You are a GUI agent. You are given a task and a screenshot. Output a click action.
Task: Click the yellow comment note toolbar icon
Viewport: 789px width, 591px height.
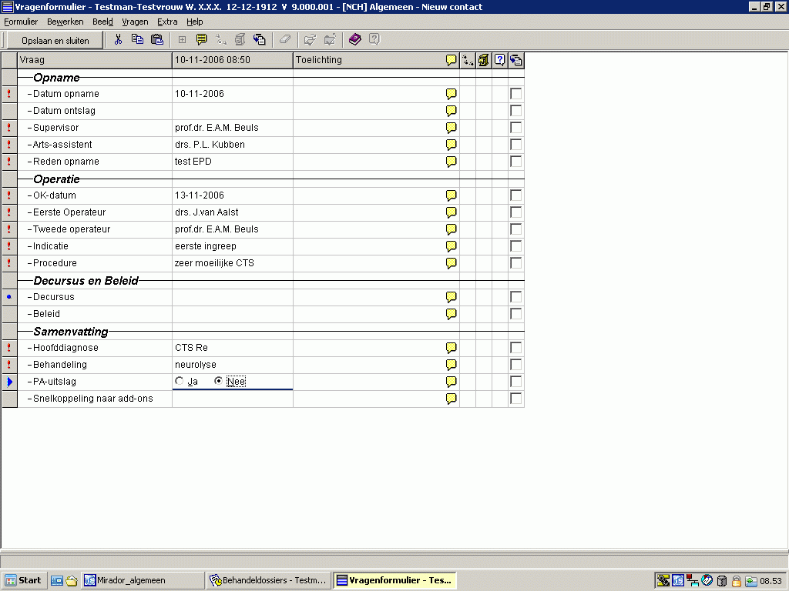(202, 40)
